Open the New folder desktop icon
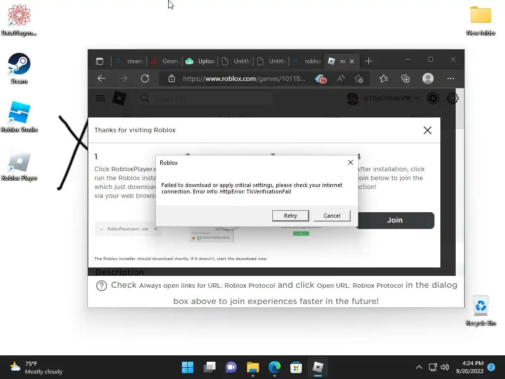 pyautogui.click(x=480, y=20)
